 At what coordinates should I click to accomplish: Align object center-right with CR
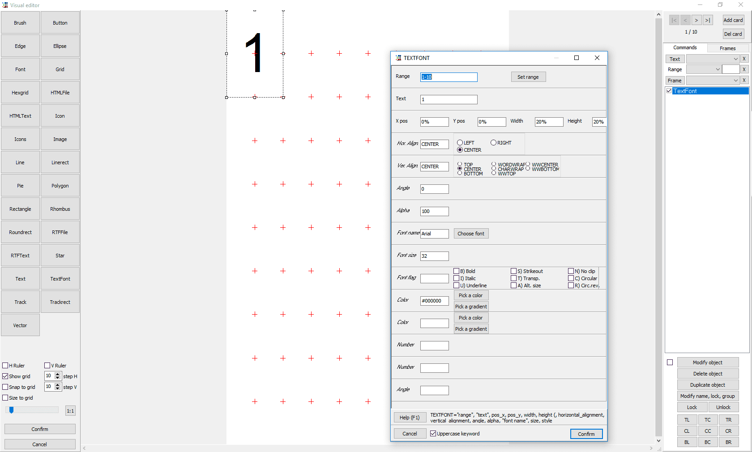tap(729, 431)
